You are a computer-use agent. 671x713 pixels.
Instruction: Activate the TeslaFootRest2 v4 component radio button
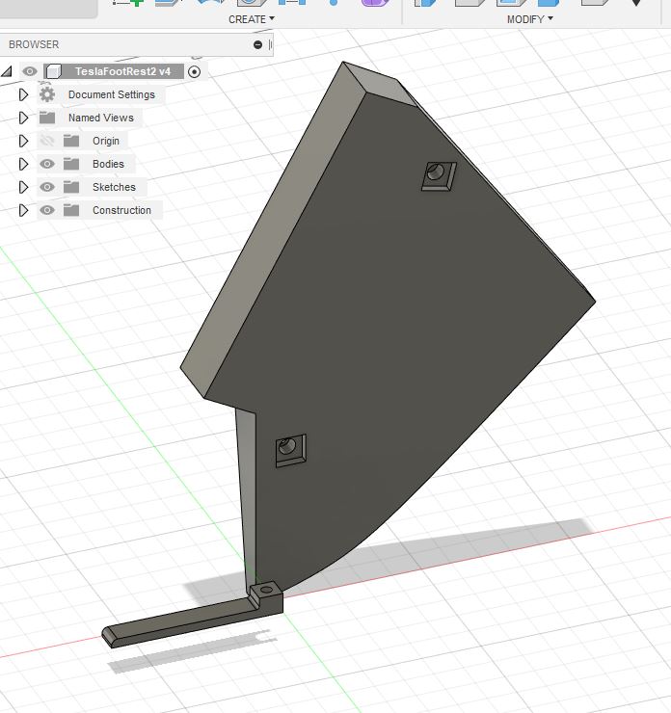(194, 72)
